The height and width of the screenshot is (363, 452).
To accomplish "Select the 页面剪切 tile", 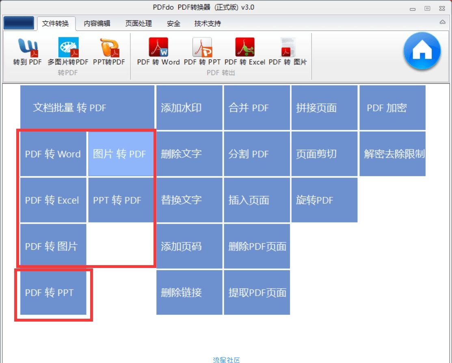I will coord(324,153).
